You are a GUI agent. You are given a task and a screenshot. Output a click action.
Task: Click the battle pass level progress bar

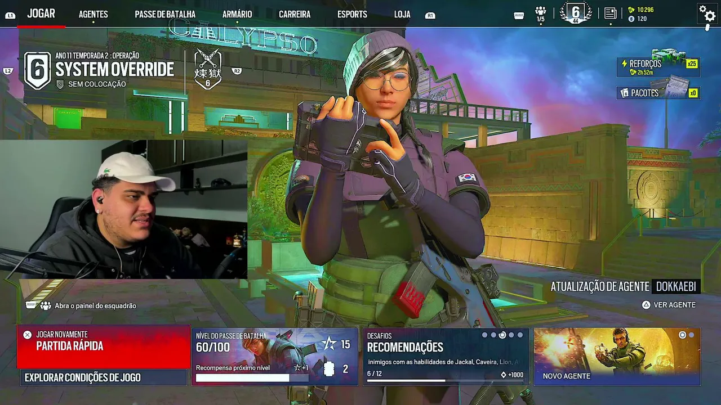click(252, 378)
